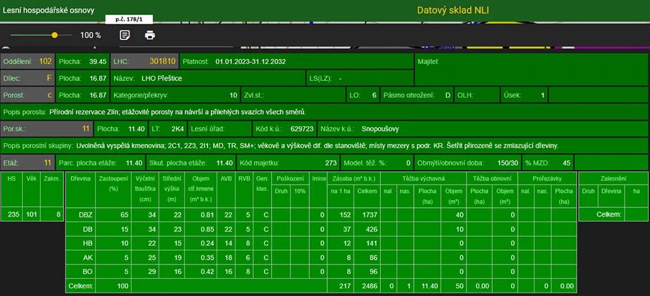Screen dimensions: 650x296
Task: Click the Dřevina column header
Action: pyautogui.click(x=80, y=179)
